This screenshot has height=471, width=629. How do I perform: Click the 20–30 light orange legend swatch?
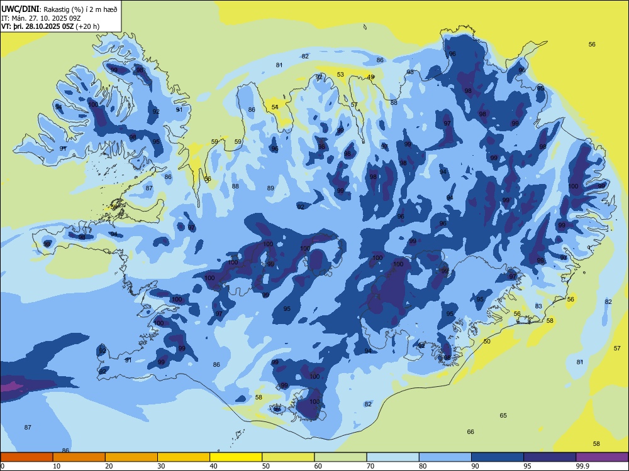click(x=131, y=457)
